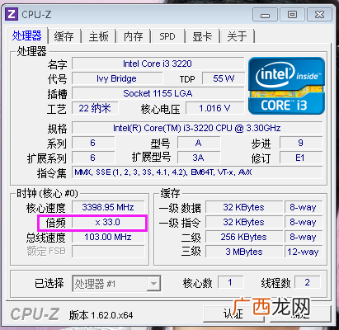Click the Ivy Bridge codename value
The width and height of the screenshot is (339, 330).
pos(117,78)
